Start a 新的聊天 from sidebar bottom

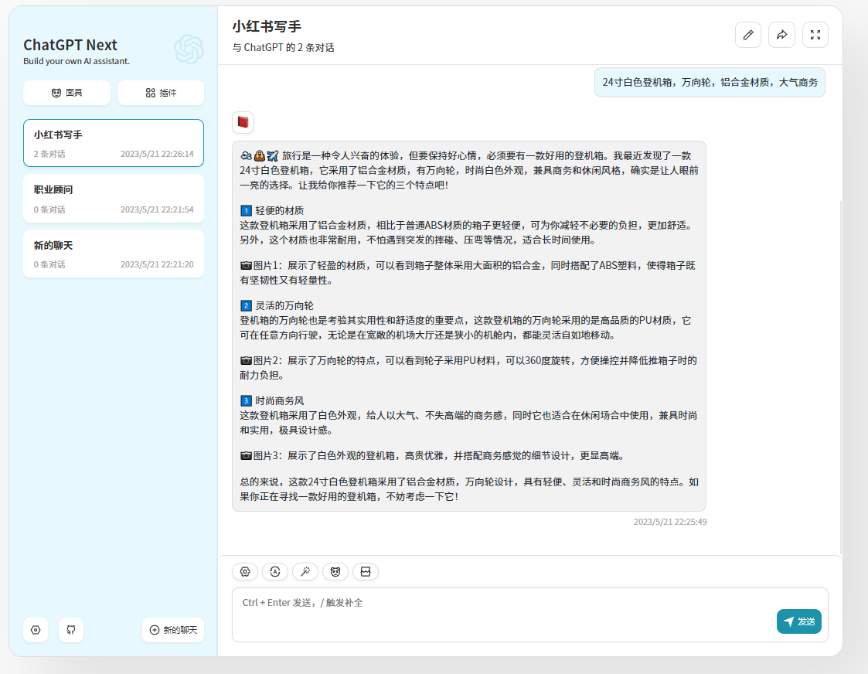173,630
